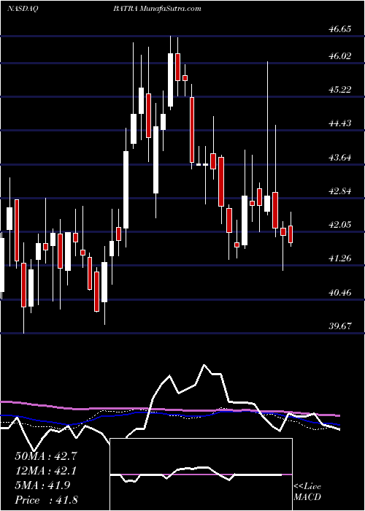This screenshot has height=511, width=365.
Task: Click the NASDAQ exchange label
Action: coord(23,9)
